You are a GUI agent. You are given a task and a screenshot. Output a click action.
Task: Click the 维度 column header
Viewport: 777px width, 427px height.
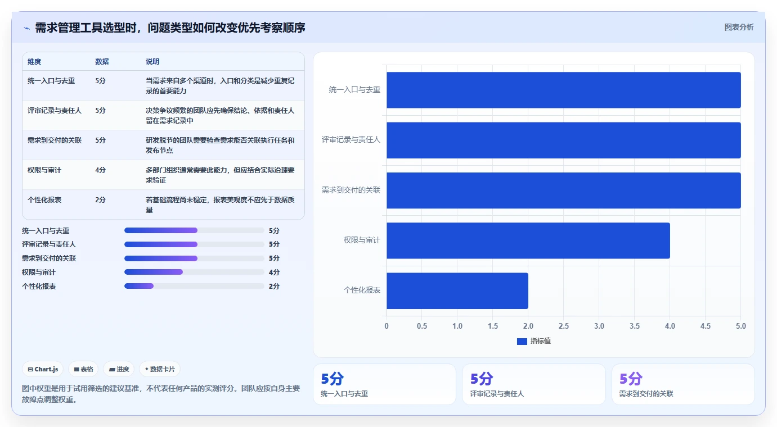34,61
